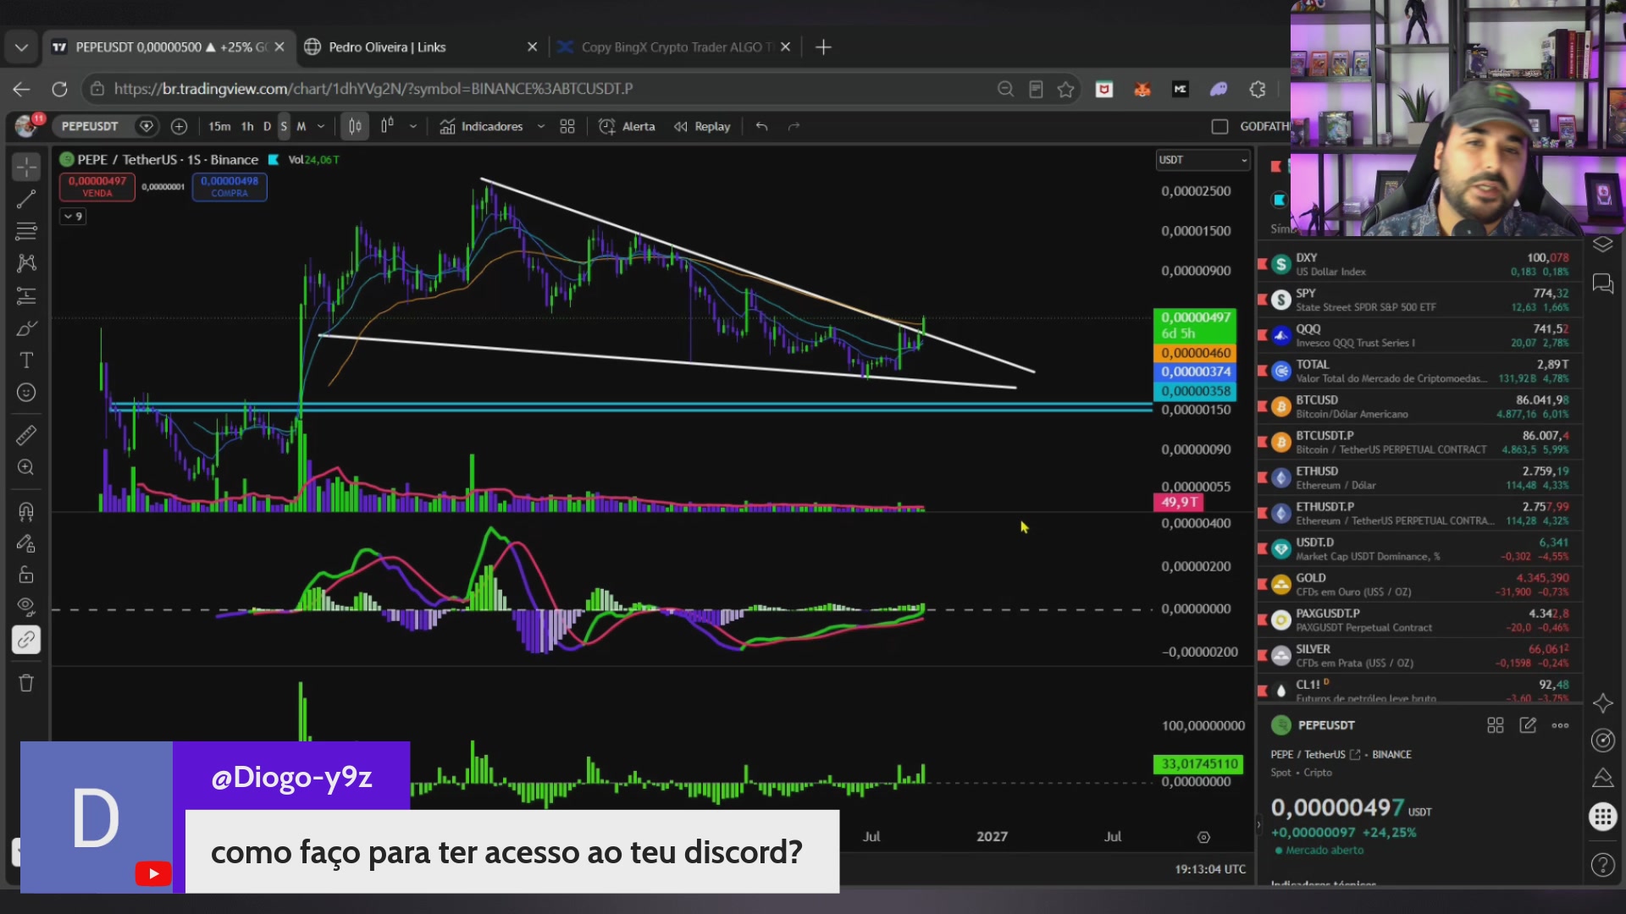Delete drawings with the trash icon
Viewport: 1626px width, 914px height.
26,683
